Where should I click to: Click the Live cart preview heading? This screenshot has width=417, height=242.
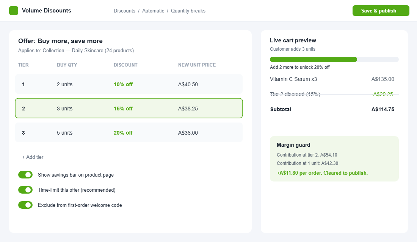click(x=293, y=40)
